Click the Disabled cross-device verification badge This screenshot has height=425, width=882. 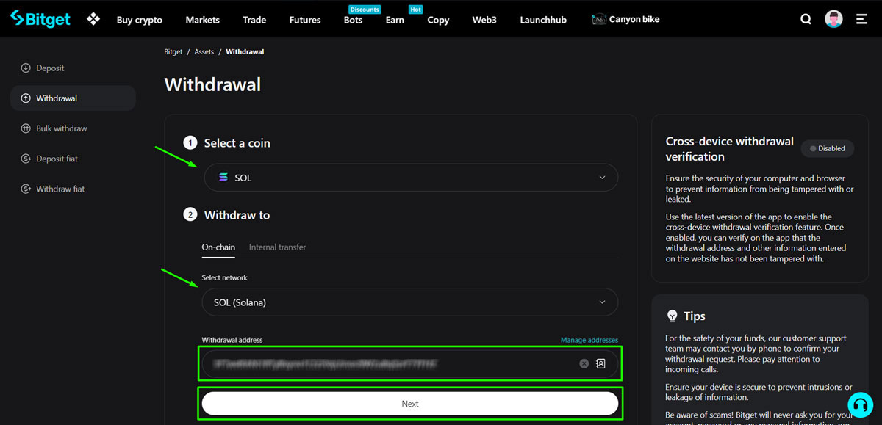pos(828,148)
